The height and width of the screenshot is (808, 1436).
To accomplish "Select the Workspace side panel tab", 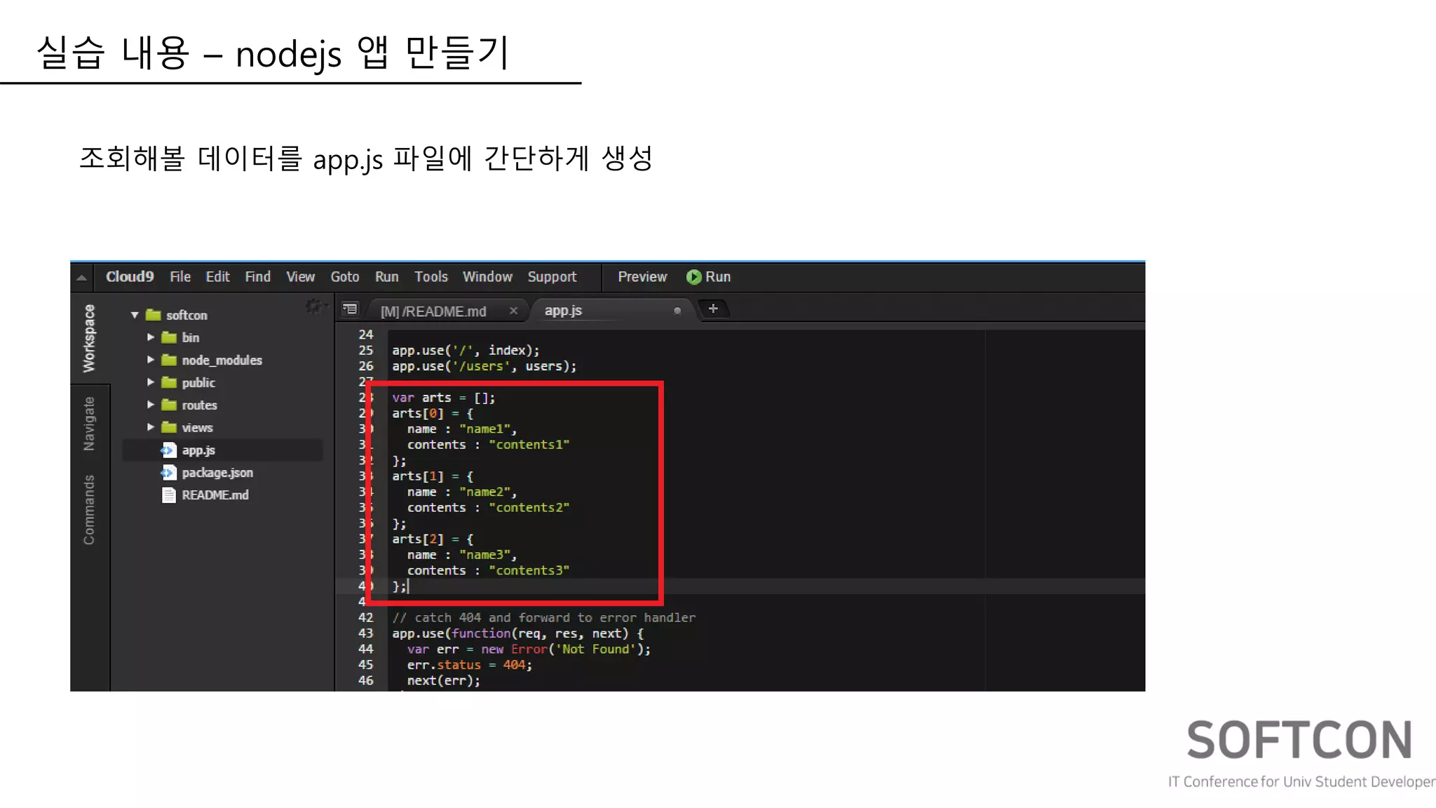I will pos(89,338).
